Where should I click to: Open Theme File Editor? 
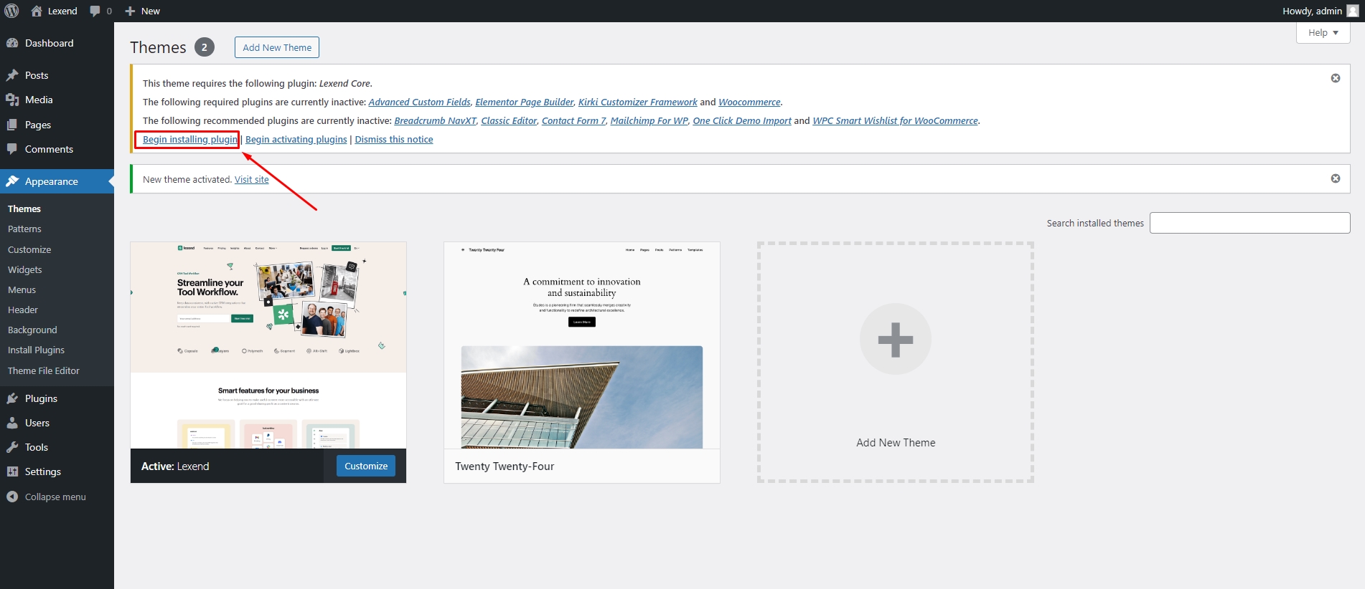click(x=44, y=370)
